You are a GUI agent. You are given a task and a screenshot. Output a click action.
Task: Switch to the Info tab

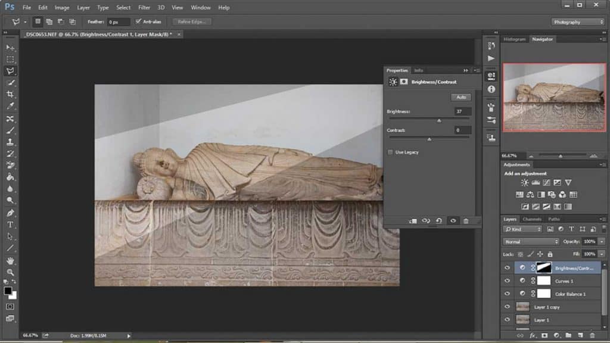[x=419, y=70]
